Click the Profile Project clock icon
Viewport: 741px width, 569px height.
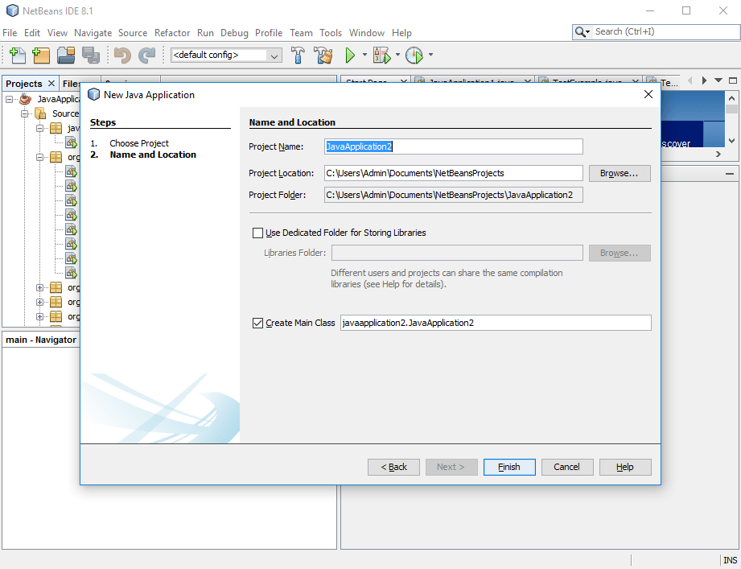[x=414, y=56]
